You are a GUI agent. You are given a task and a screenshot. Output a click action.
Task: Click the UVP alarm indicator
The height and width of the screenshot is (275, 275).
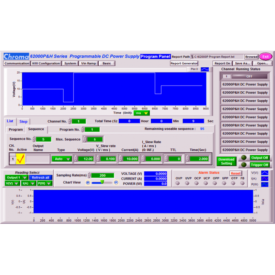click(187, 183)
